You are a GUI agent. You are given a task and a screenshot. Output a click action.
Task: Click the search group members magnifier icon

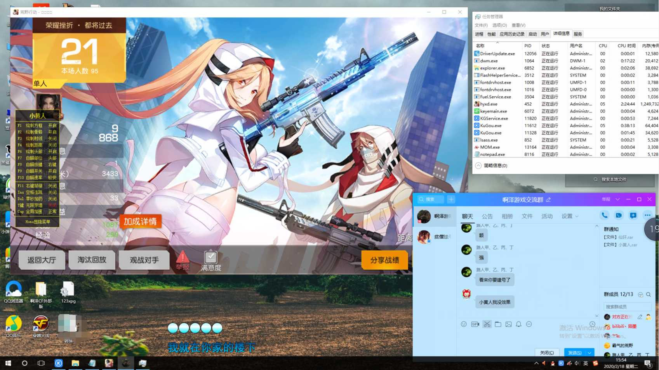point(648,294)
